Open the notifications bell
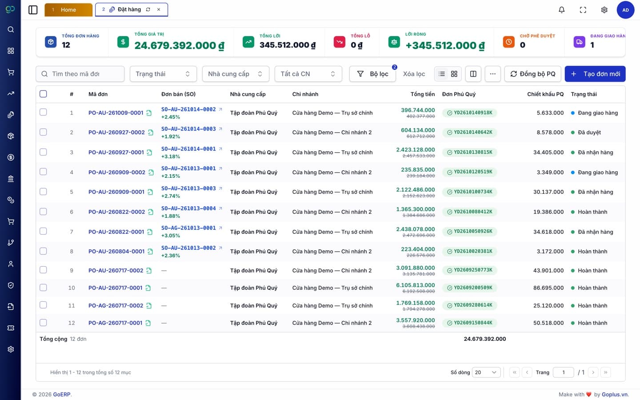 click(x=562, y=10)
